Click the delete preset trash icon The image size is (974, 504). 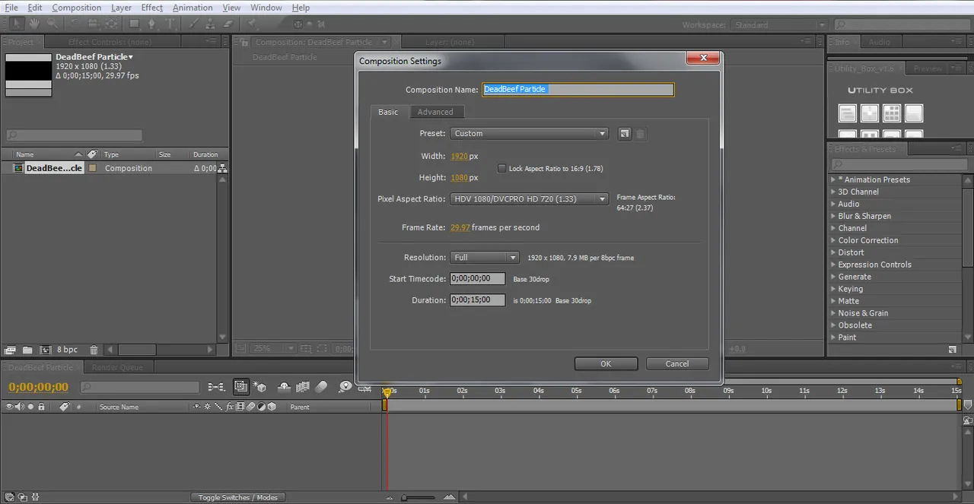(x=641, y=134)
